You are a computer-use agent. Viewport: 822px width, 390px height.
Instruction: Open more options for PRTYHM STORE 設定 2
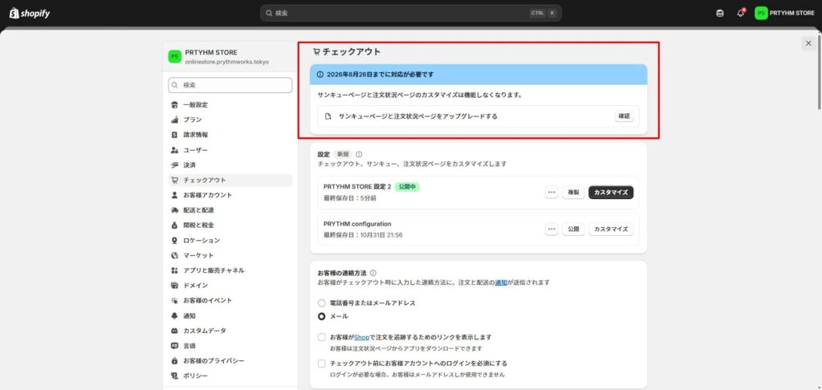pos(551,193)
